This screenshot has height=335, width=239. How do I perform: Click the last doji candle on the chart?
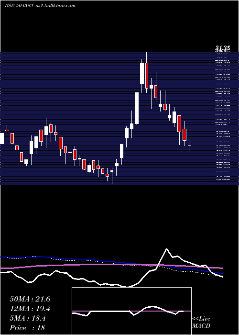[189, 145]
